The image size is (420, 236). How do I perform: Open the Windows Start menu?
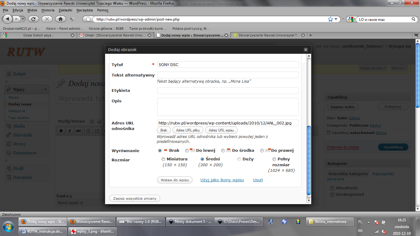pos(8,227)
